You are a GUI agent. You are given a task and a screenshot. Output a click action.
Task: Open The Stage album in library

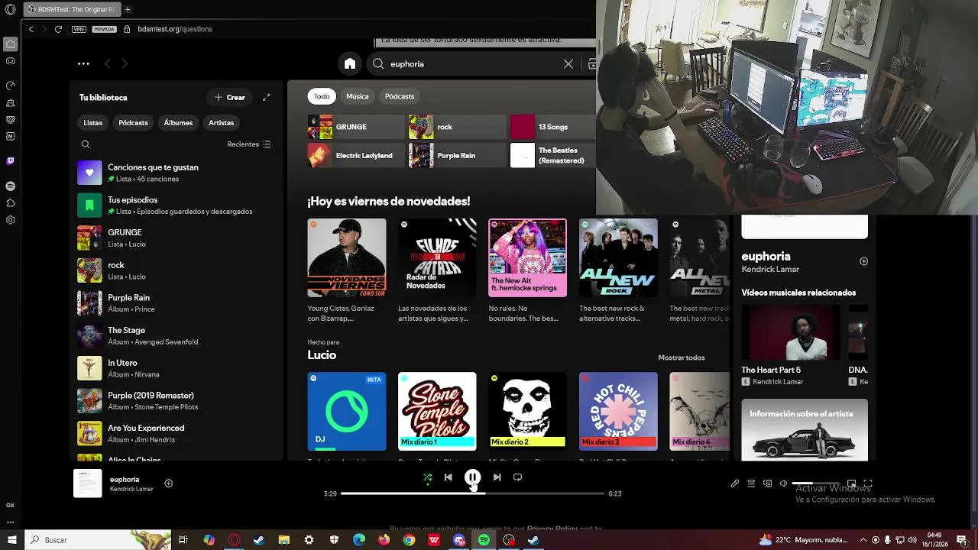[176, 336]
